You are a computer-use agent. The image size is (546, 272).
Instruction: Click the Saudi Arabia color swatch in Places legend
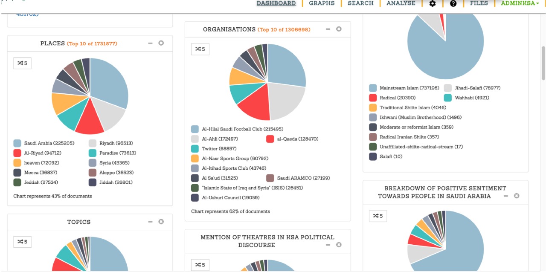pyautogui.click(x=17, y=143)
